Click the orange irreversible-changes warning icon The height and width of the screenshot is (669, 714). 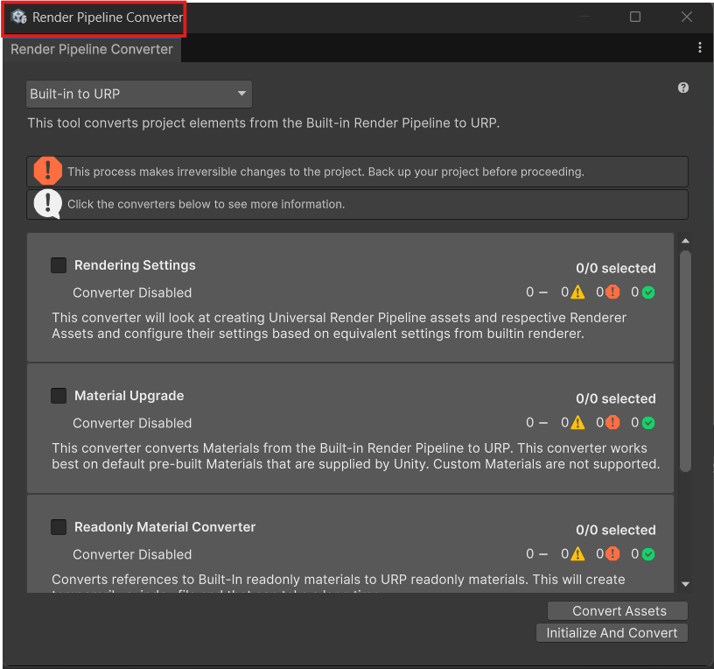pos(48,171)
